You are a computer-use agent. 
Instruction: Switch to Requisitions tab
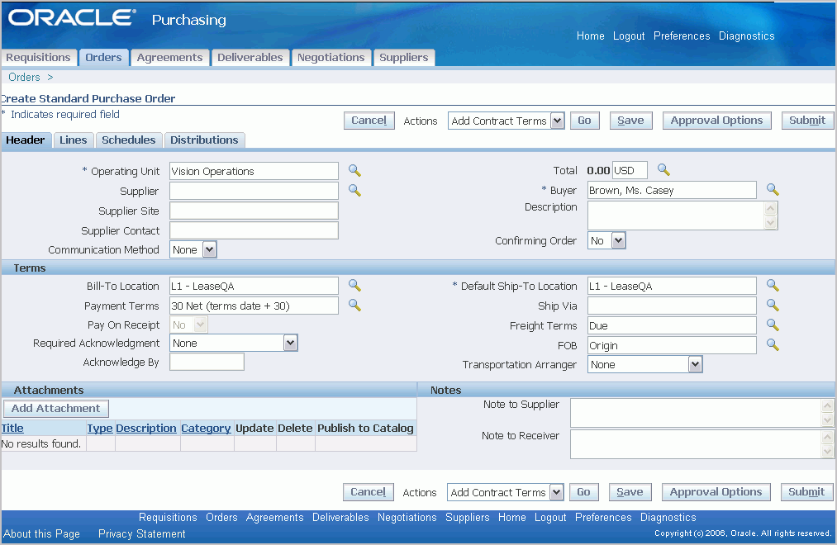(x=38, y=57)
